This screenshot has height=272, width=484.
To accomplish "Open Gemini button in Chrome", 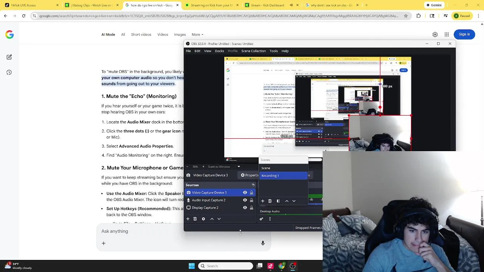I will (434, 5).
